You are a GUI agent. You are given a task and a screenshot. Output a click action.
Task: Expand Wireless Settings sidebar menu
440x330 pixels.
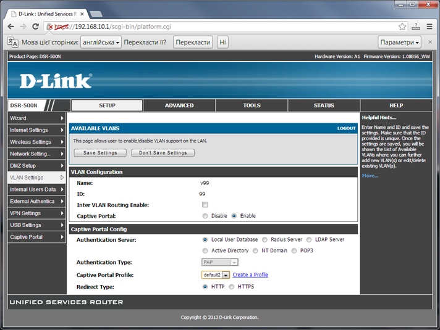pos(36,142)
